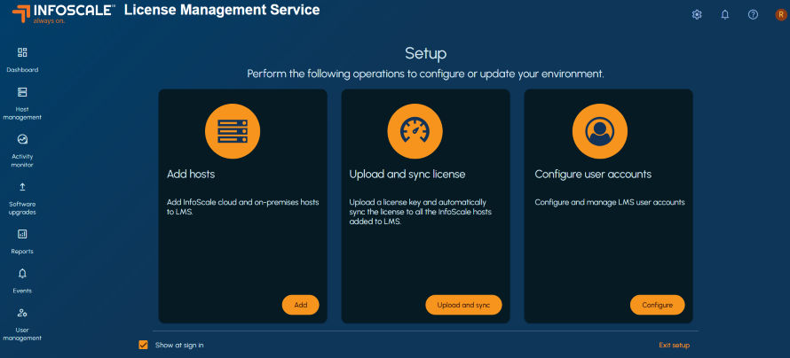
Task: Click the Configure button
Action: point(657,305)
